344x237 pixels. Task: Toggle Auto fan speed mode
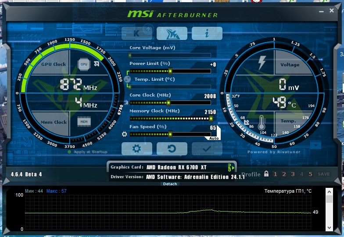pyautogui.click(x=214, y=138)
